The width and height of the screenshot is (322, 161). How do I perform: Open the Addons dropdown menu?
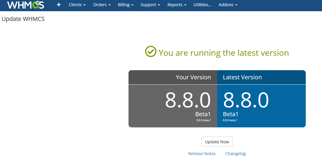[x=228, y=5]
